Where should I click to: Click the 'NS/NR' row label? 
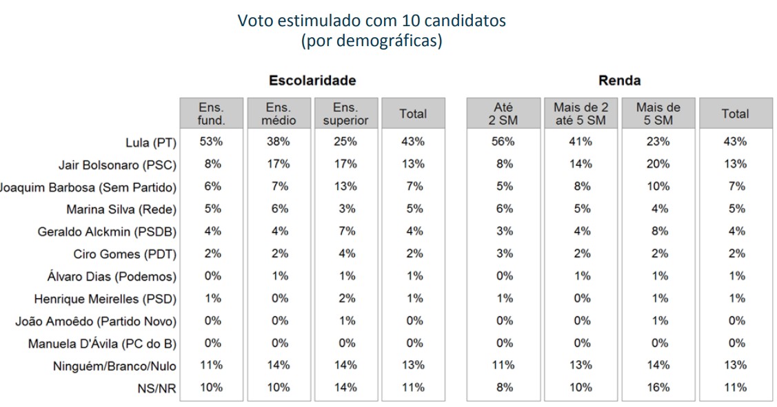point(161,388)
